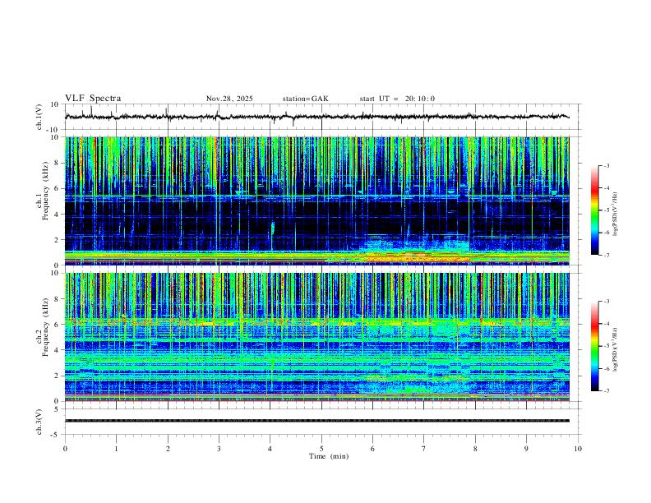Viewport: 651px width, 503px height.
Task: Click the time axis tick label '0'
Action: pos(65,449)
